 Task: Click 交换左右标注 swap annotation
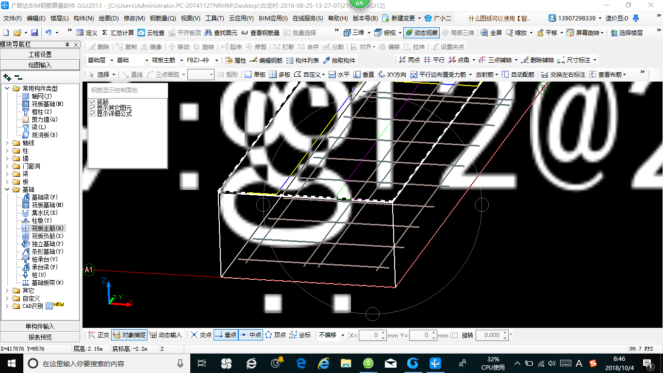[563, 74]
